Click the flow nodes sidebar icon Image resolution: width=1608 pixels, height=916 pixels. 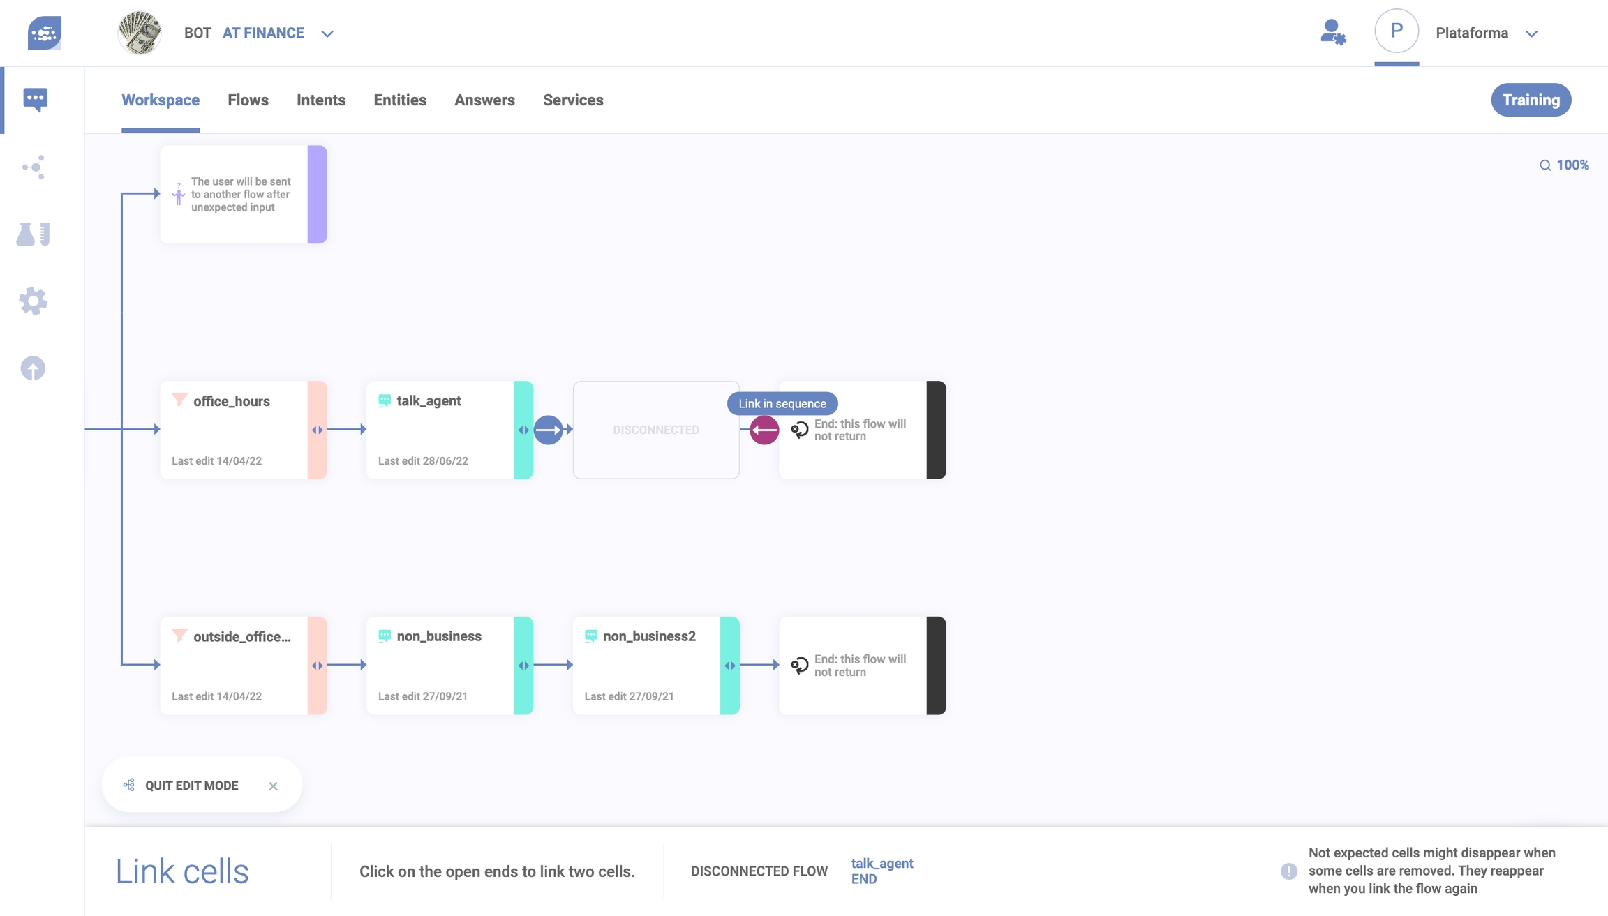[33, 167]
